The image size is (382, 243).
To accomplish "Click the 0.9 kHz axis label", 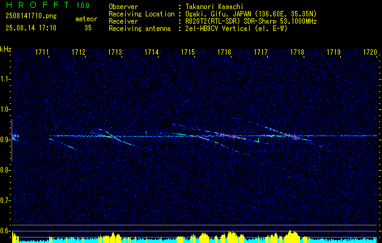I will pos(5,140).
